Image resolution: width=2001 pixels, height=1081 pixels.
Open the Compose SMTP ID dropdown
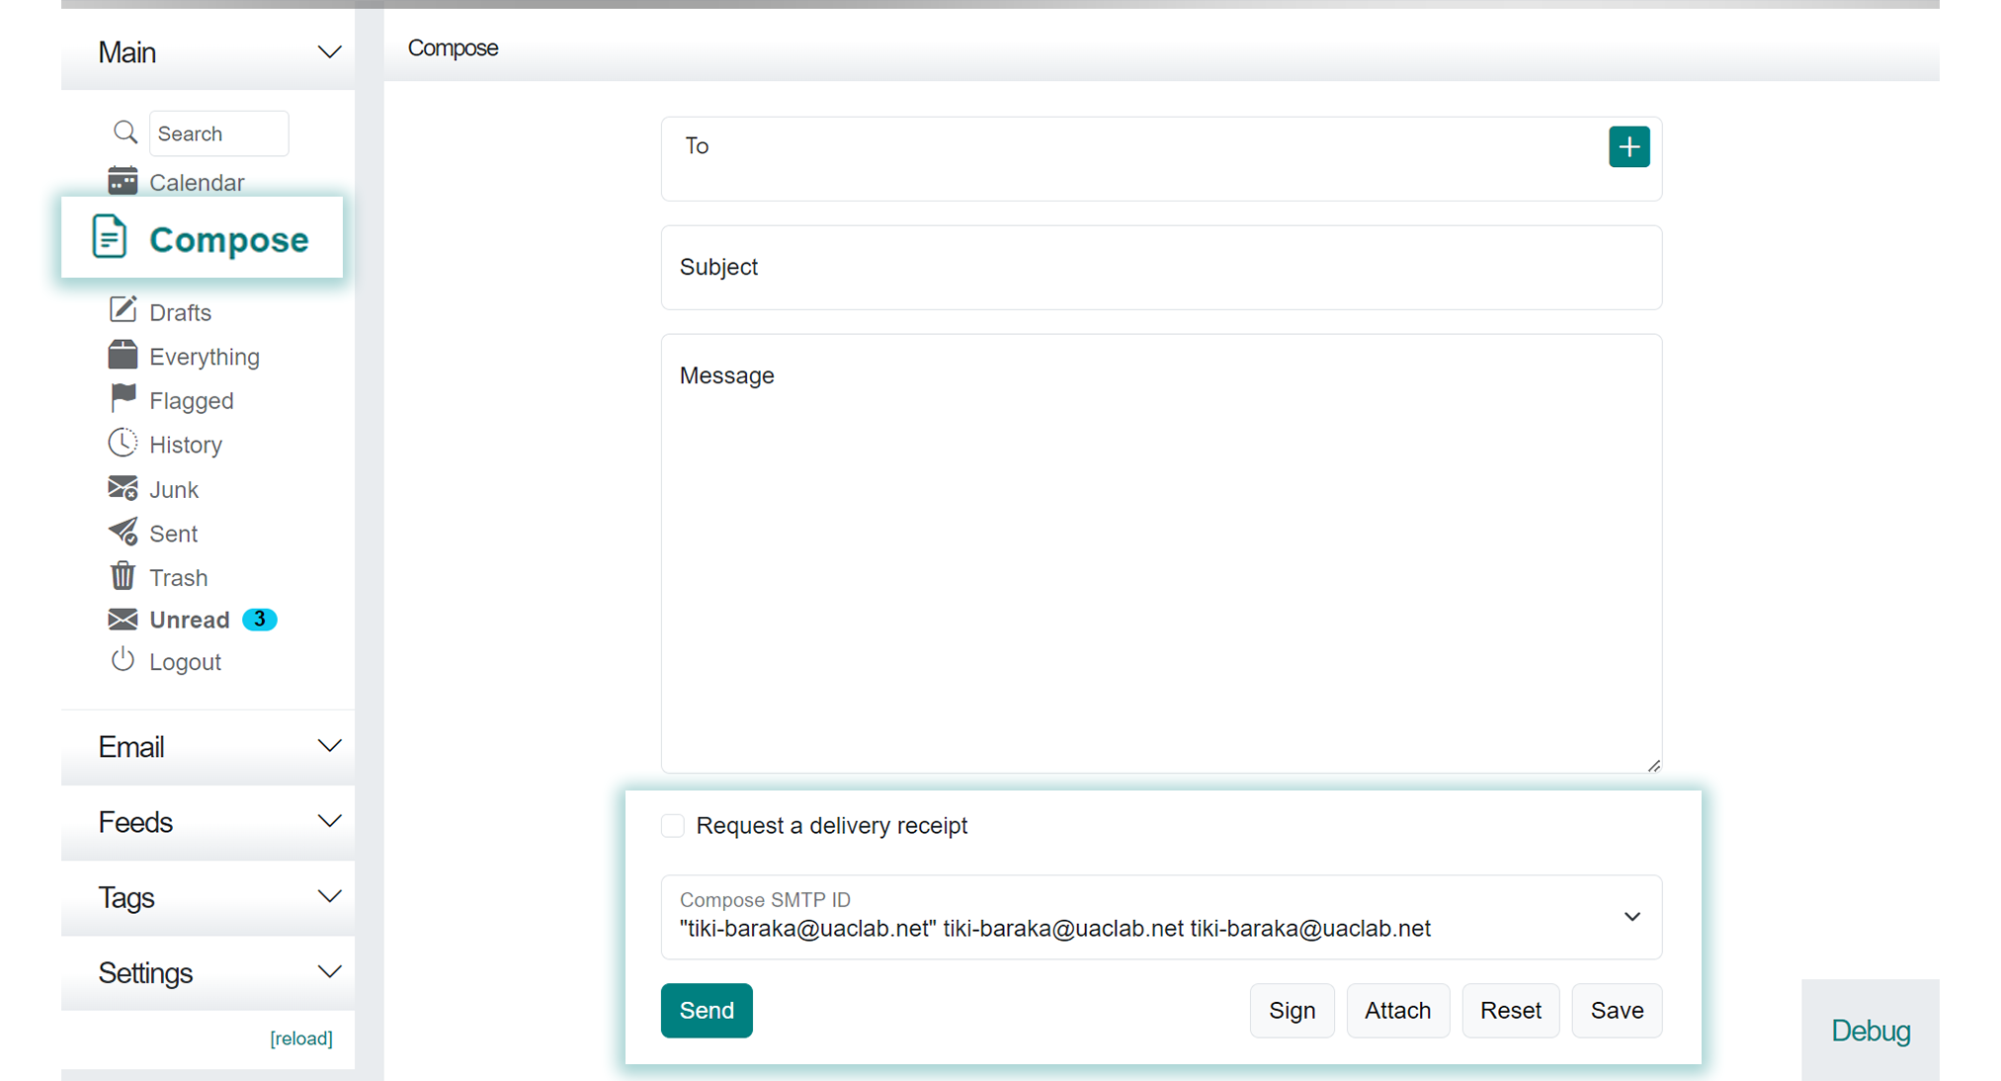point(1631,917)
